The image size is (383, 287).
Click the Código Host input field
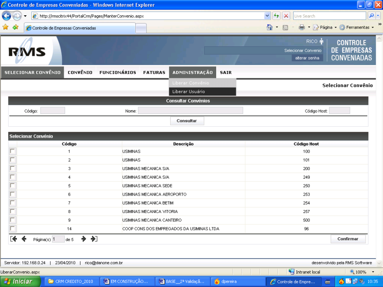click(340, 111)
